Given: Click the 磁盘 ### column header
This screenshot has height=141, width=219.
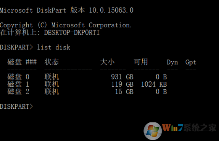Looking at the screenshot, I should click(x=22, y=62).
